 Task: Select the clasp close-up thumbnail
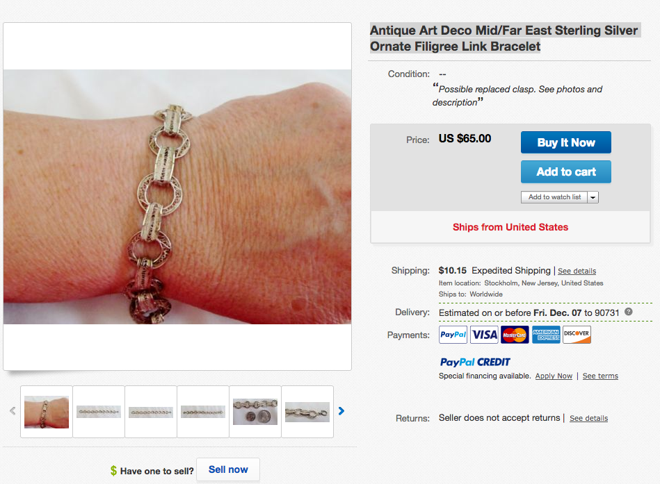(x=307, y=412)
